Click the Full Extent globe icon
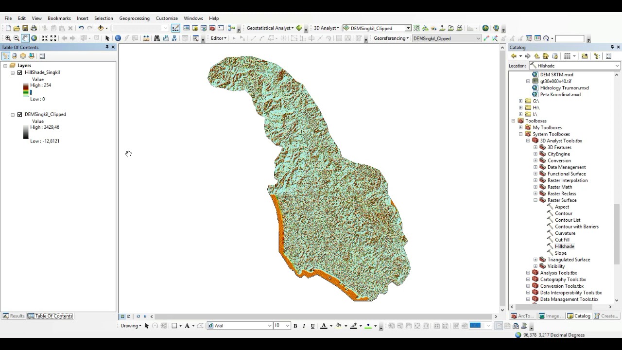The height and width of the screenshot is (350, 622). [34, 38]
